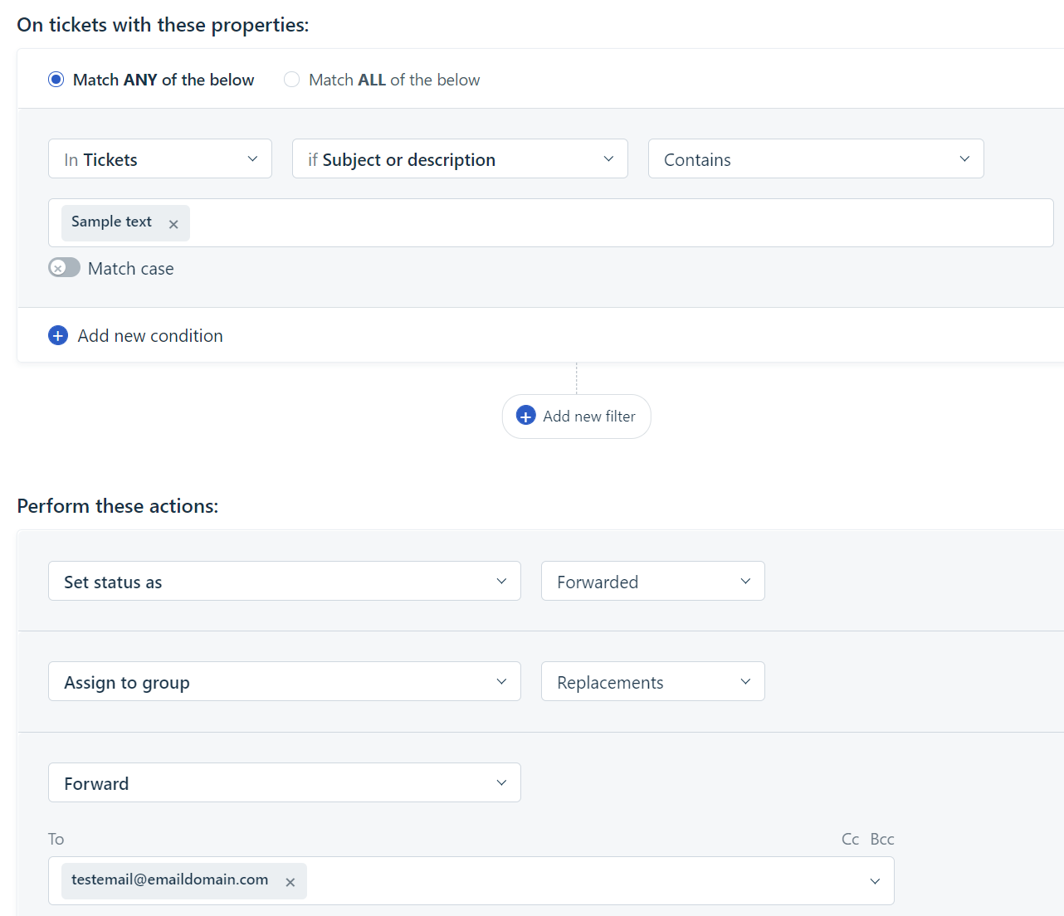Open the Forward action dropdown
Image resolution: width=1064 pixels, height=916 pixels.
click(x=285, y=782)
